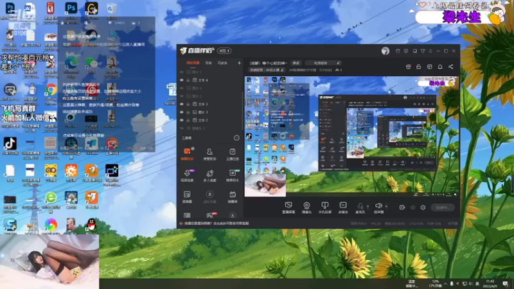Start recording with camcorder icon
The image size is (514, 289).
[x=402, y=207]
